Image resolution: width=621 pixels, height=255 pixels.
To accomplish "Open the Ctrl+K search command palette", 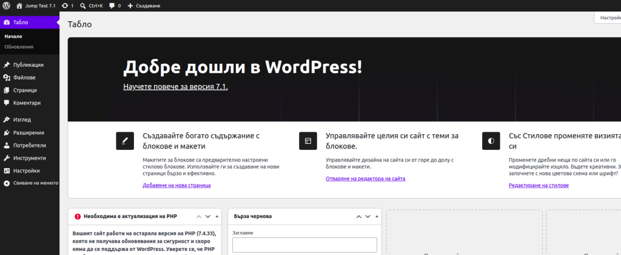I will (x=91, y=6).
